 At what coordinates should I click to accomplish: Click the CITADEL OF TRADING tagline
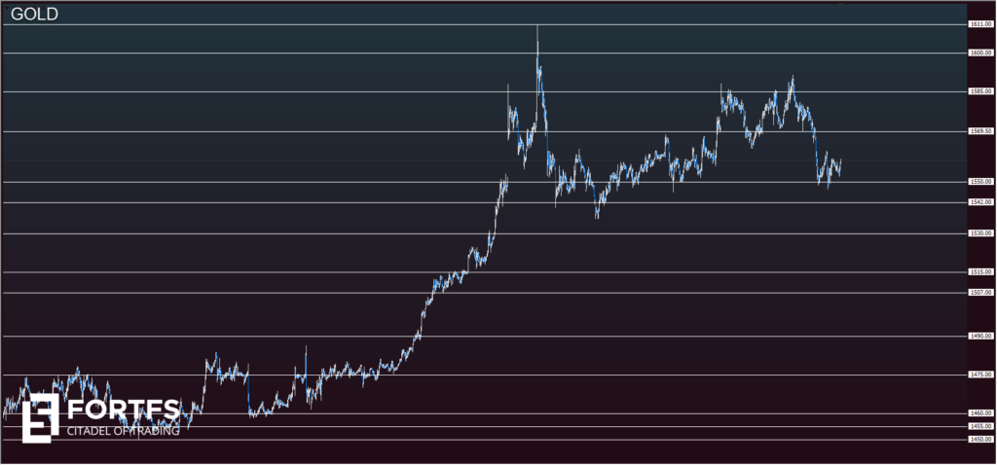tap(123, 431)
